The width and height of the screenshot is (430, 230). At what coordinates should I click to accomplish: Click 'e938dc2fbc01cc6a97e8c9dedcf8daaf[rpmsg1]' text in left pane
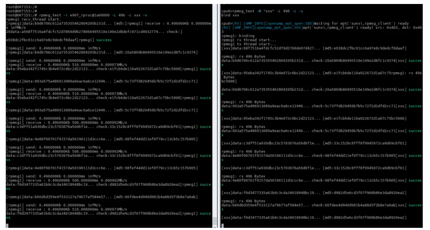tap(51, 40)
